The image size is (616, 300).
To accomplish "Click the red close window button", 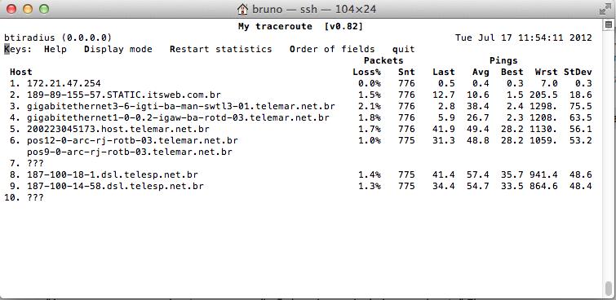I will [11, 9].
